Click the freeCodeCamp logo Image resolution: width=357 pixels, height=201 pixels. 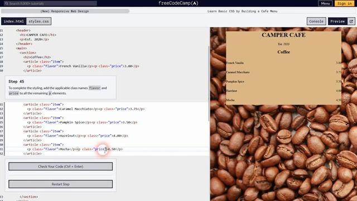pyautogui.click(x=178, y=3)
